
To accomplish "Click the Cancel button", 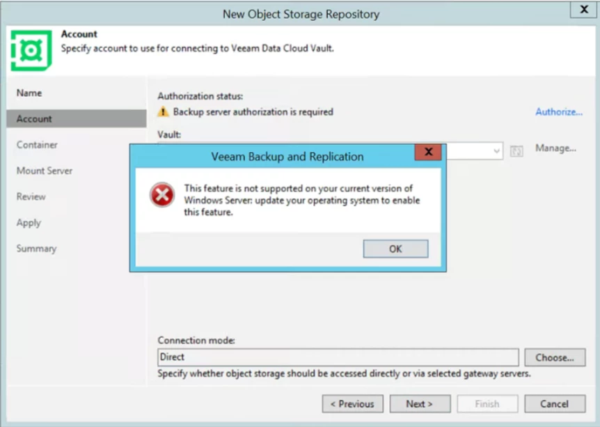I will 555,403.
